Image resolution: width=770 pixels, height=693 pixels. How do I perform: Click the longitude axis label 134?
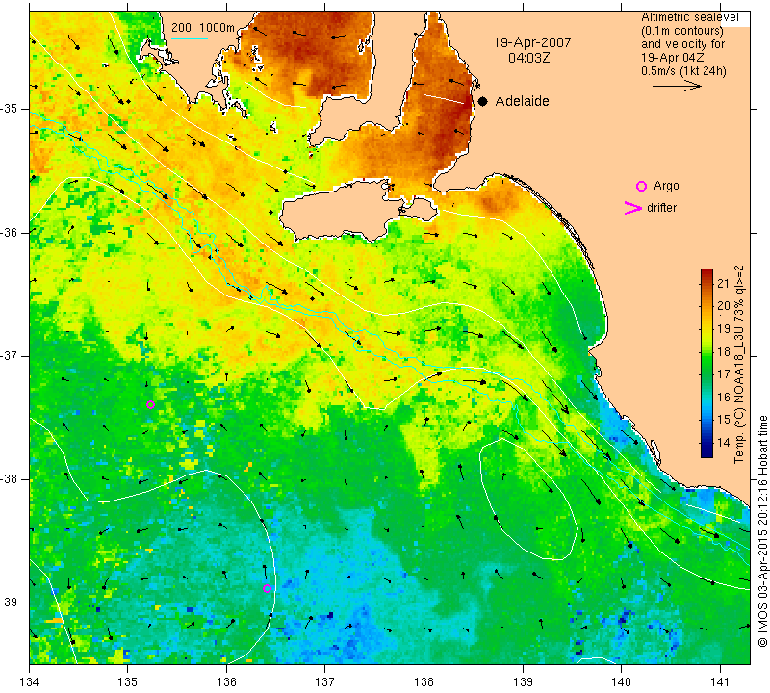[30, 681]
